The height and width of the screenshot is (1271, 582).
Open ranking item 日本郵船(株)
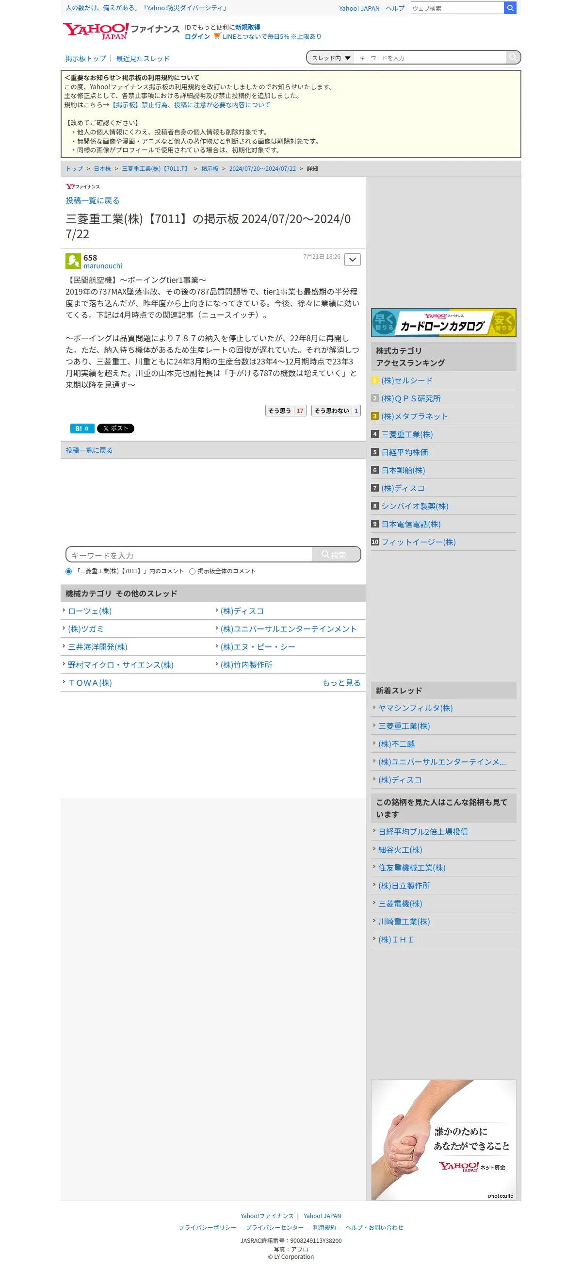pos(403,470)
